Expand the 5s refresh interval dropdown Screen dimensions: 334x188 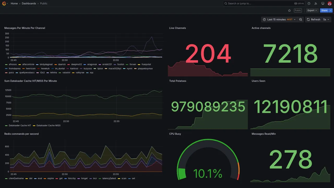(x=326, y=20)
